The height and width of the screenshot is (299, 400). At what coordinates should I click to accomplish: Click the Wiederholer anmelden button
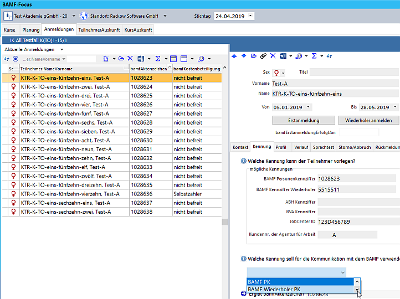coord(368,120)
